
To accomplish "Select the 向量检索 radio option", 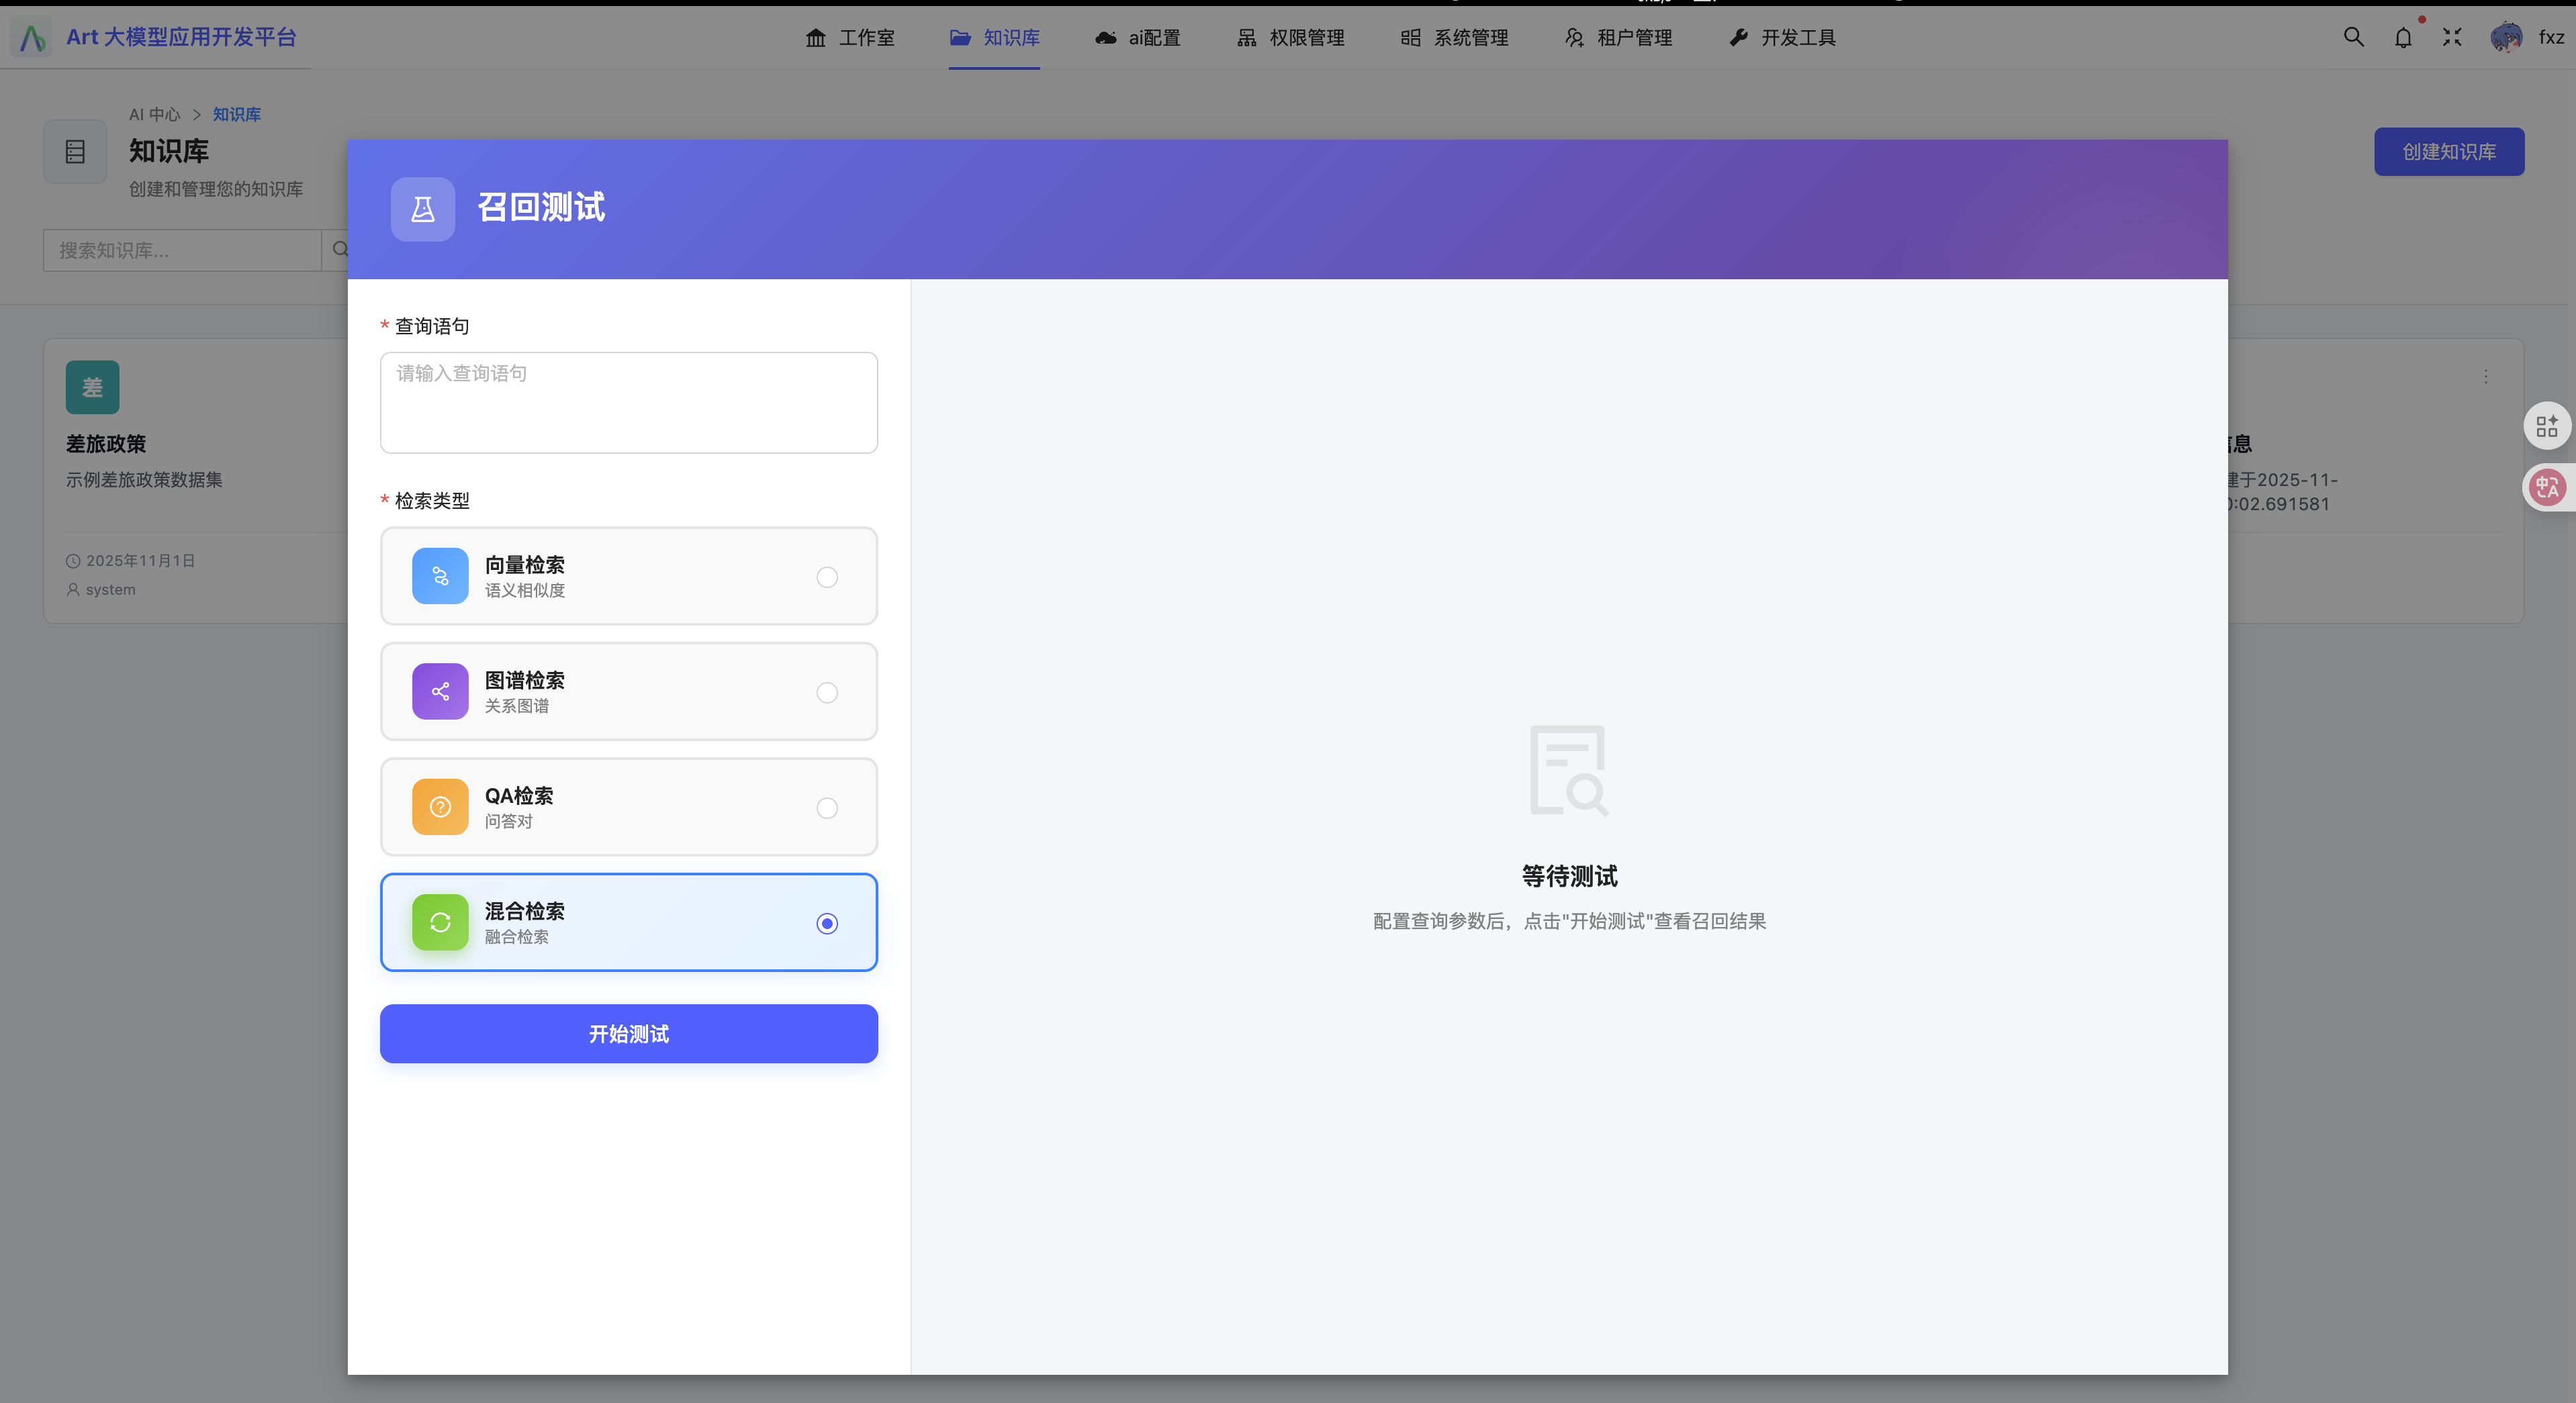I will click(826, 577).
